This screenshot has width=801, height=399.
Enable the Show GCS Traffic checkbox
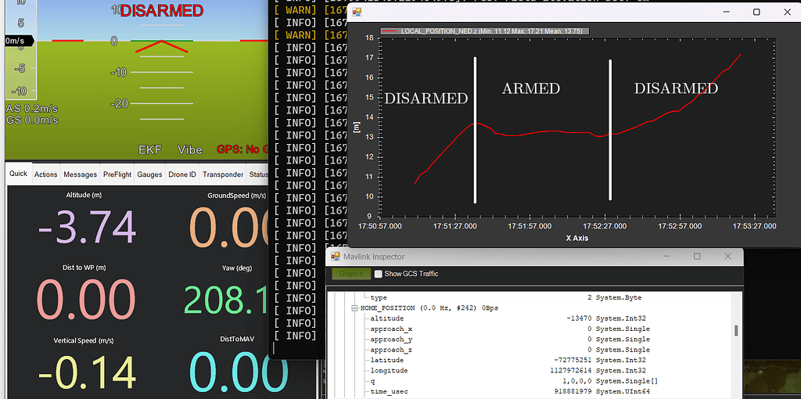[x=379, y=274]
